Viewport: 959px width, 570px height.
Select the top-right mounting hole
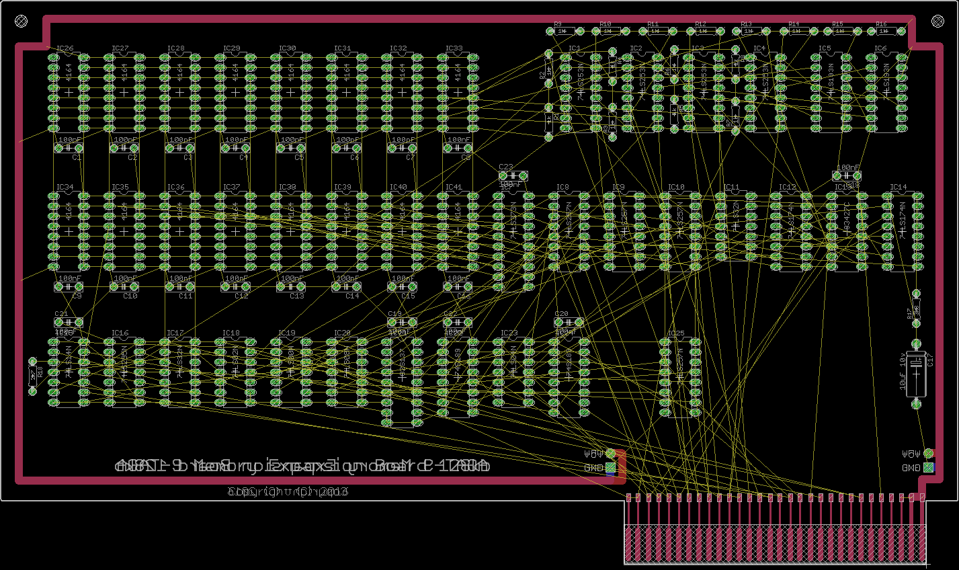(x=937, y=22)
